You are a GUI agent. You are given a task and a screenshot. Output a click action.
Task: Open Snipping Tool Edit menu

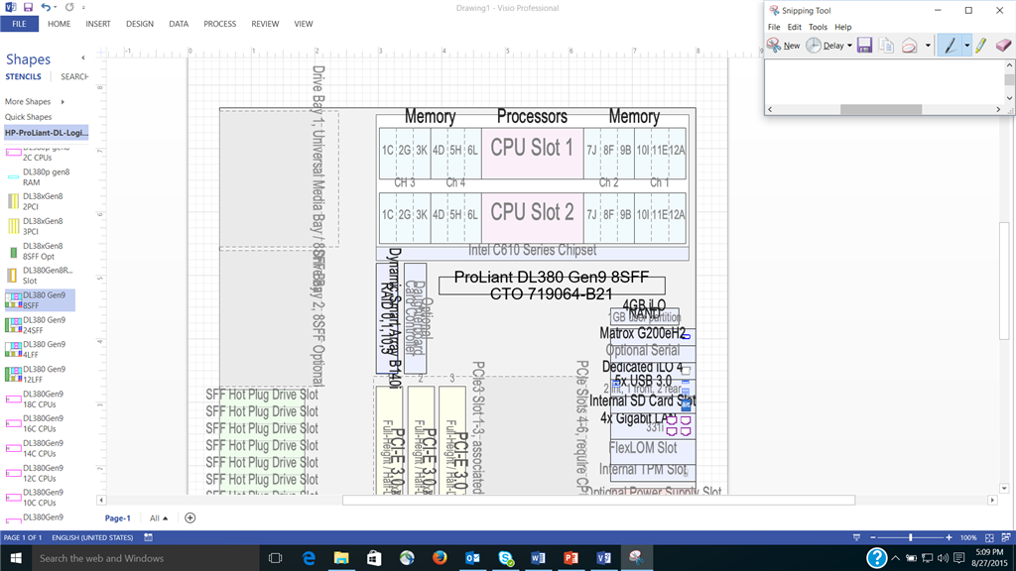point(795,27)
